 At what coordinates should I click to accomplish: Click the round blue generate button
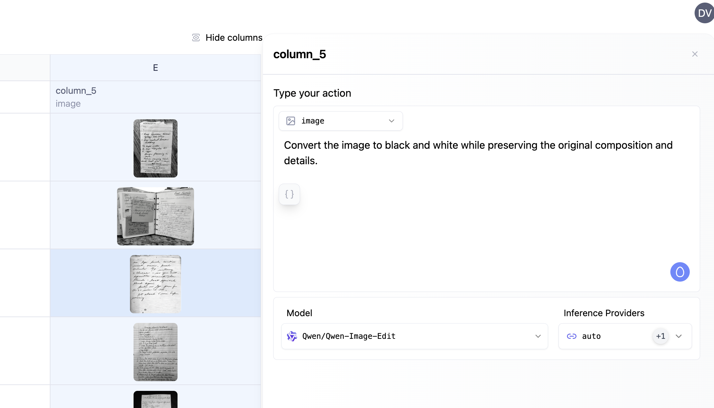click(680, 272)
